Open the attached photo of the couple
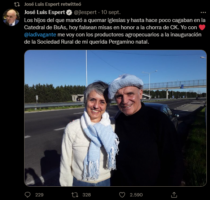 pos(115,118)
